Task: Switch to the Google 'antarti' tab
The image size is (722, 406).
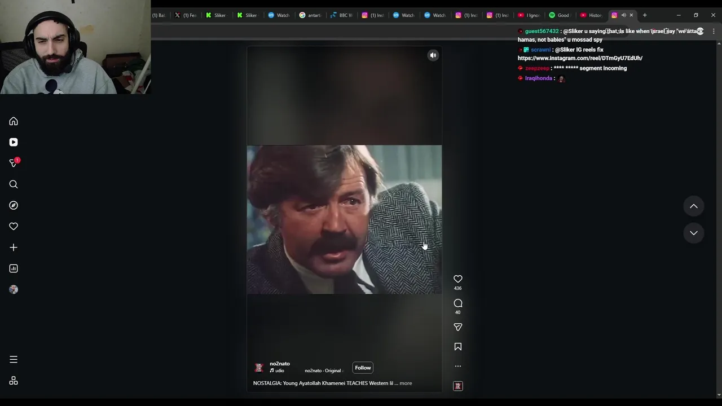Action: tap(311, 15)
